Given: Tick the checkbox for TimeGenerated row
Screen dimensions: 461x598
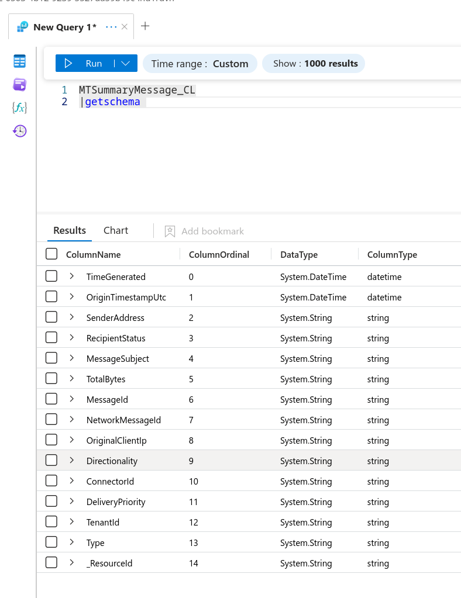Looking at the screenshot, I should coord(51,276).
